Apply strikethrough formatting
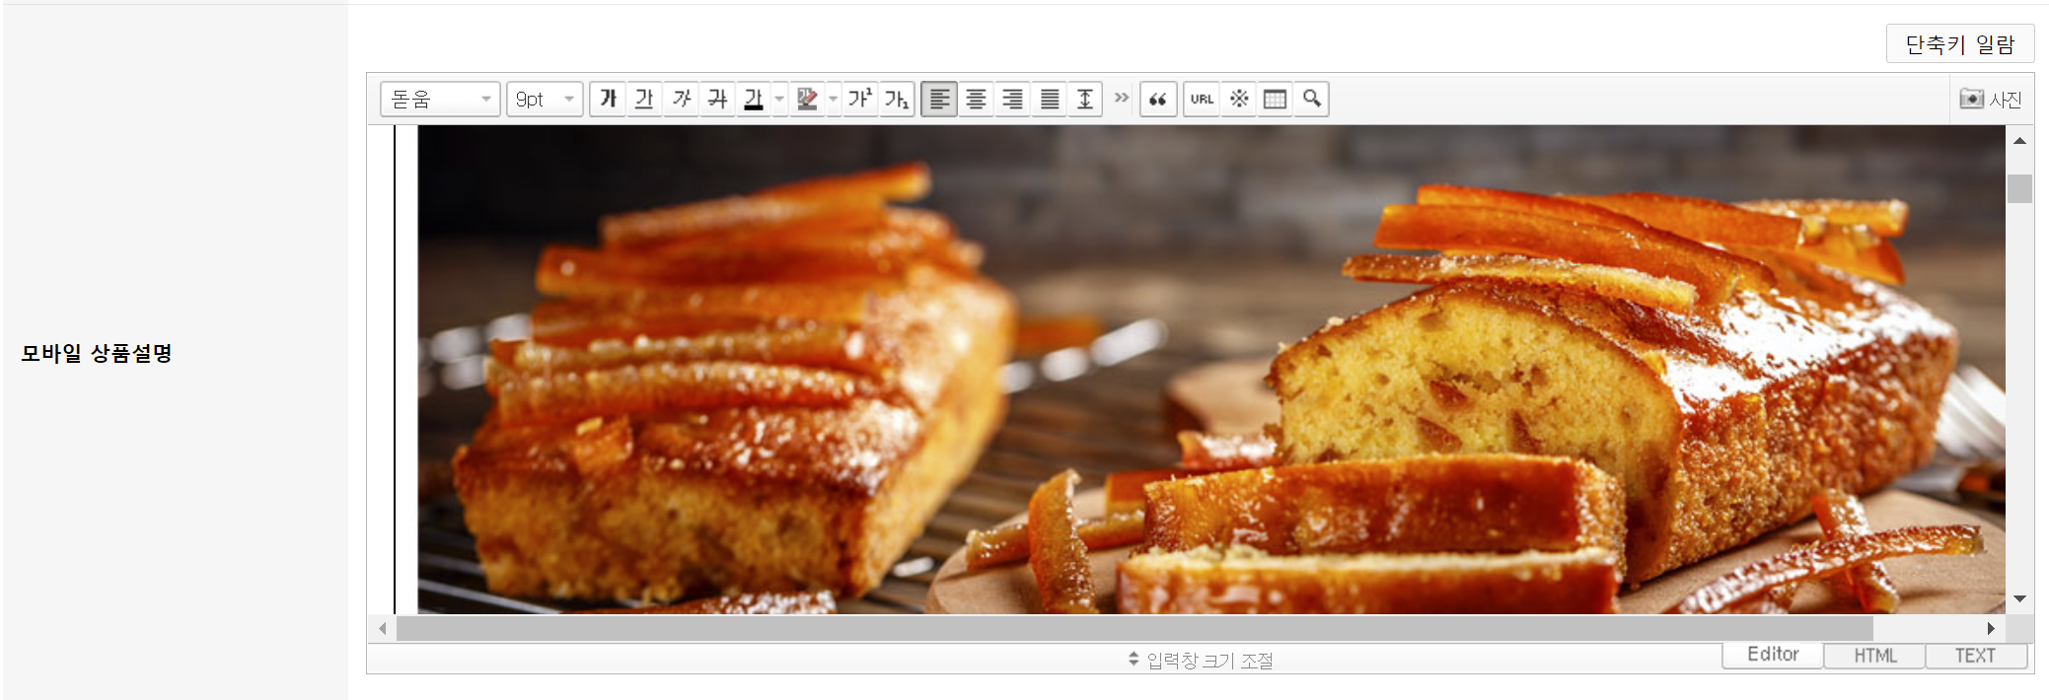The image size is (2049, 700). pyautogui.click(x=717, y=99)
